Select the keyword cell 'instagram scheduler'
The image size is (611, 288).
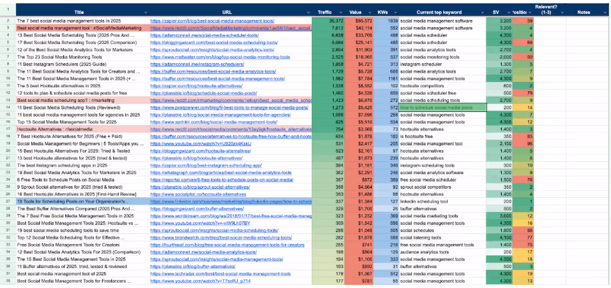coord(442,64)
